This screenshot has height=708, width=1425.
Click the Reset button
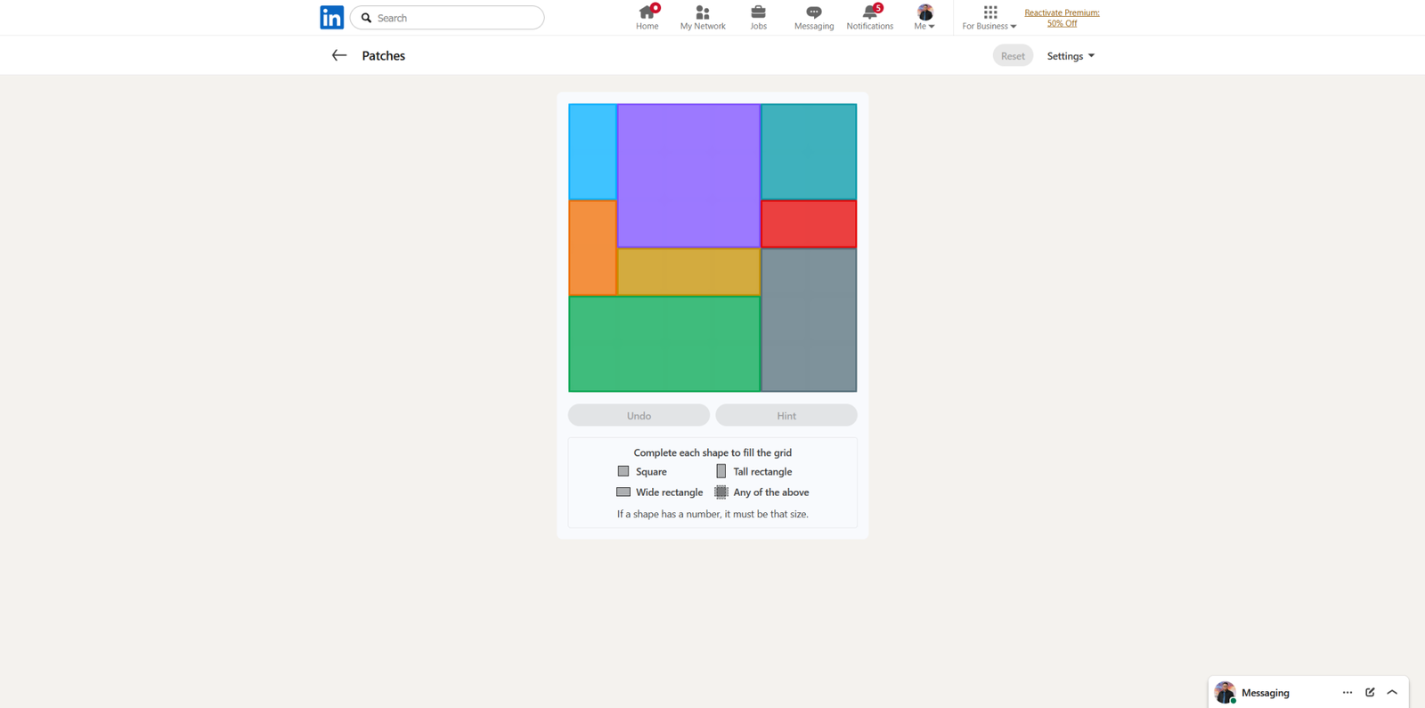(x=1013, y=56)
